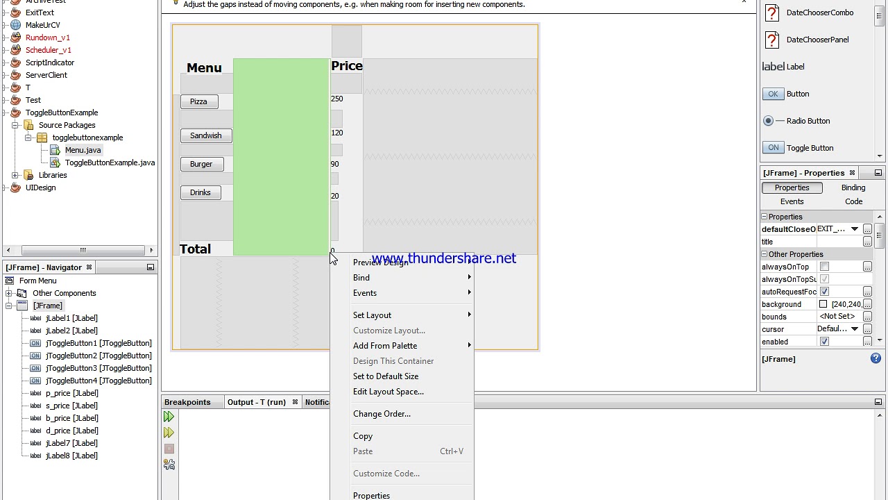Toggle the Burger toggle button in the design
Viewport: 888px width, 500px height.
tap(201, 164)
